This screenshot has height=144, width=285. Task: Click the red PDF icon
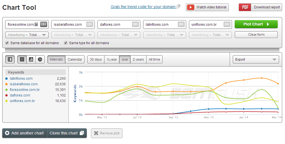[245, 7]
